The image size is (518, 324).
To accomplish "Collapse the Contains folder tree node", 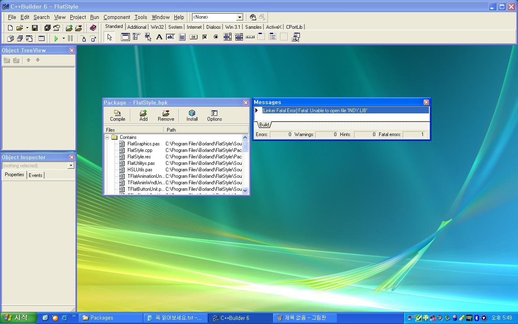I will coord(107,137).
